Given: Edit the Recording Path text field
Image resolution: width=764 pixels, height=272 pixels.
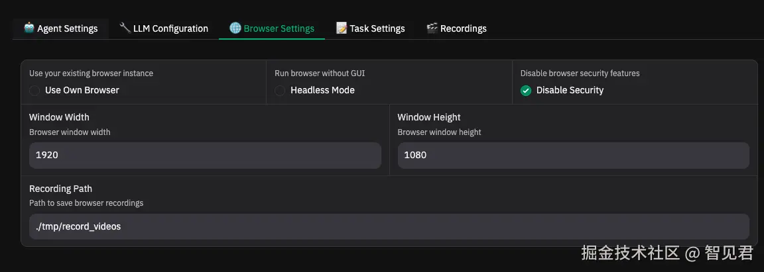Looking at the screenshot, I should click(389, 226).
